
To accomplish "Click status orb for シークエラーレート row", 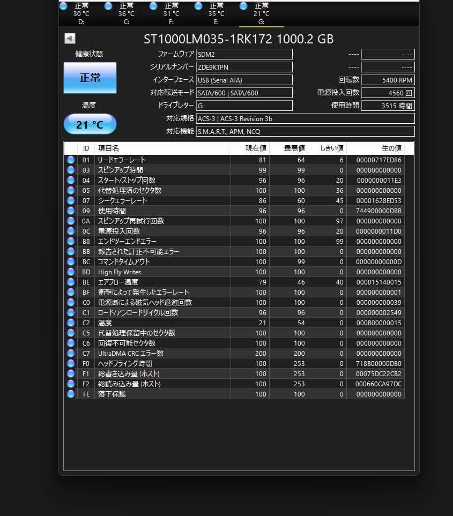I will (71, 200).
